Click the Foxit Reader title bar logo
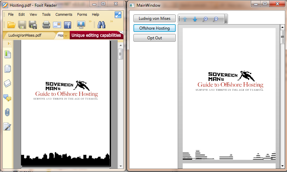287x172 pixels. [x=5, y=5]
